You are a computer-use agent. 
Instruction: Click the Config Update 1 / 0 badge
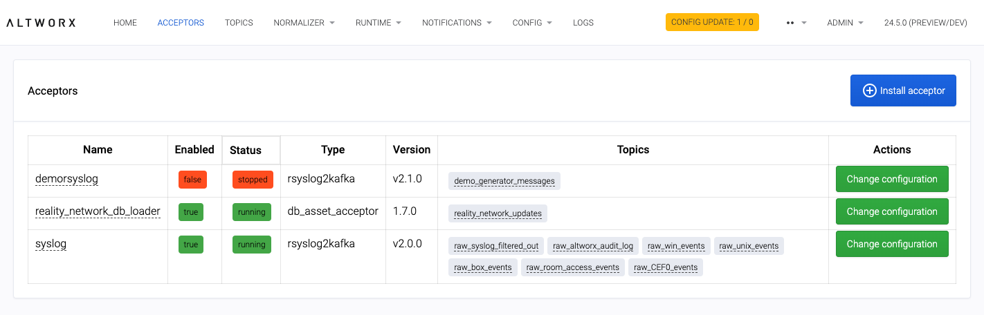tap(712, 22)
